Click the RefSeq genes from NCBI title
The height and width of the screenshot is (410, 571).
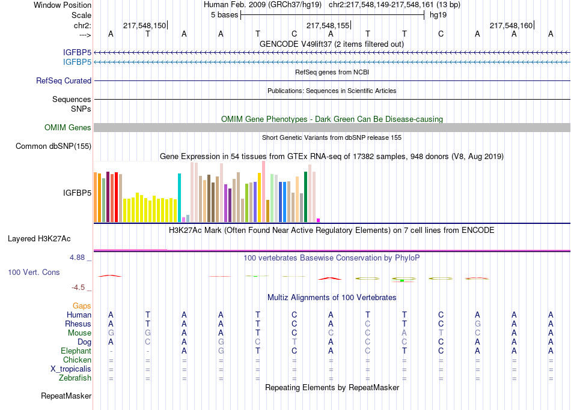332,72
